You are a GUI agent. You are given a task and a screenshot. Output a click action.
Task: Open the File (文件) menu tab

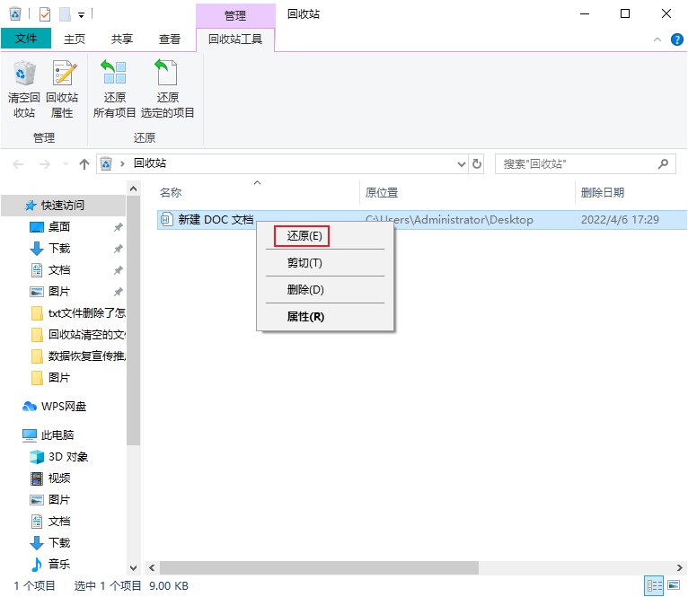(26, 39)
